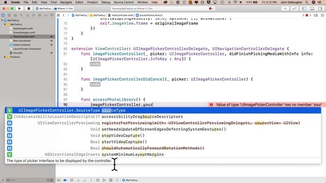Click the adjust editor options icon
The height and width of the screenshot is (183, 326).
click(x=316, y=15)
